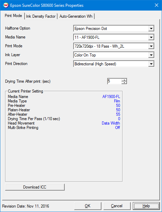The width and height of the screenshot is (162, 212).
Task: Click the Drying Time After print field
Action: (114, 81)
